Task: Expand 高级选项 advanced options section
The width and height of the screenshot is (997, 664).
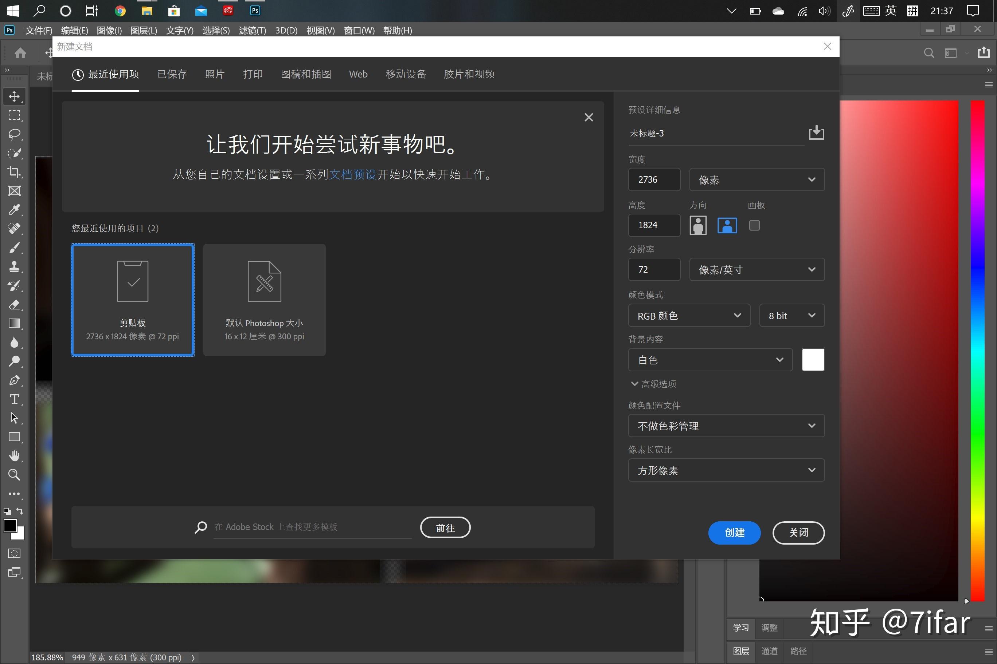Action: (652, 383)
